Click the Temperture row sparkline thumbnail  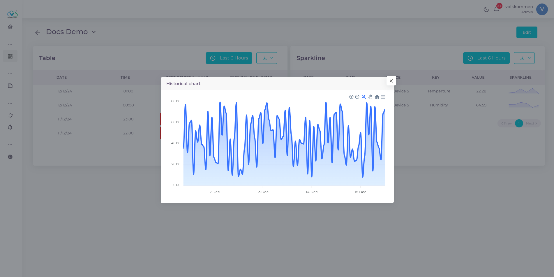[523, 91]
